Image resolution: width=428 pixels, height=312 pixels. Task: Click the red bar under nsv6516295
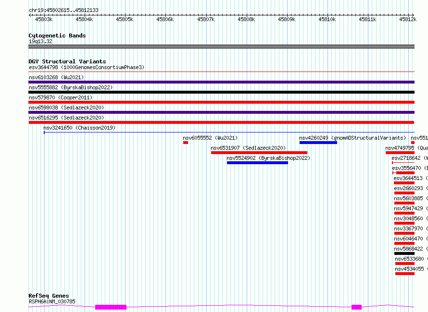pos(221,122)
